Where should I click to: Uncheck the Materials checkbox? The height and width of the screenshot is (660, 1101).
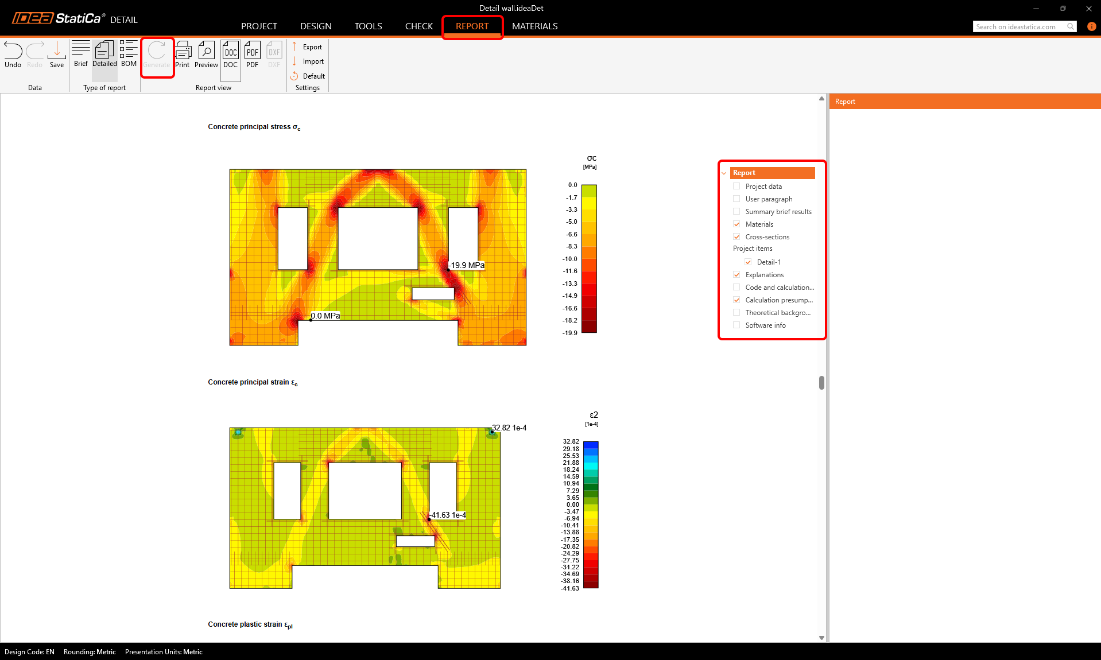pos(736,224)
